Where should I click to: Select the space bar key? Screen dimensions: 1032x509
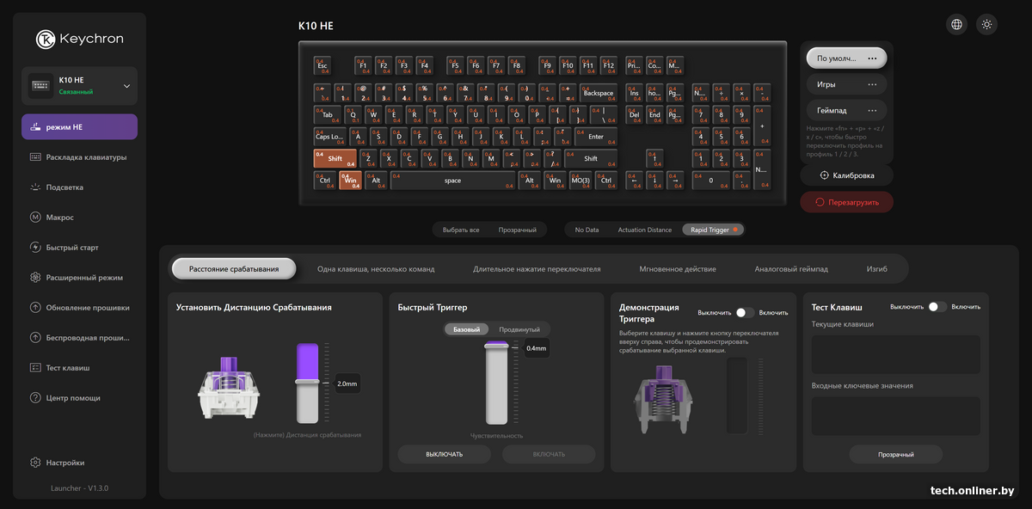click(452, 181)
